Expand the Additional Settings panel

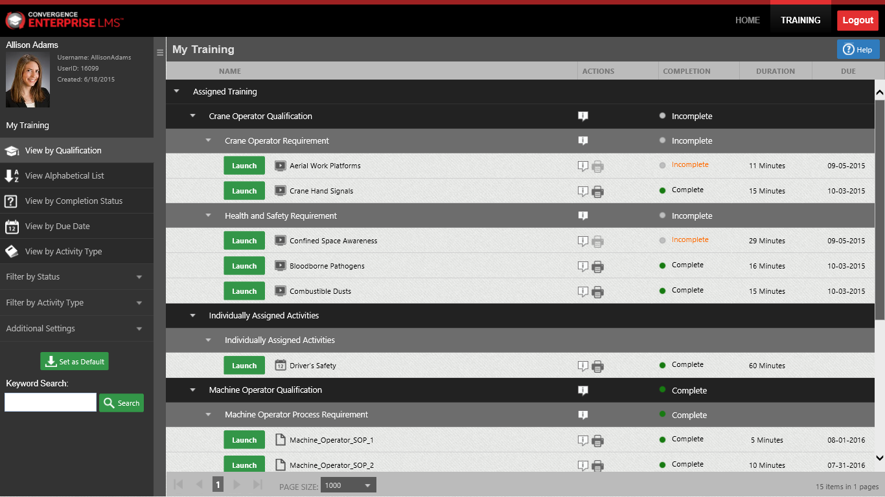[x=76, y=329]
